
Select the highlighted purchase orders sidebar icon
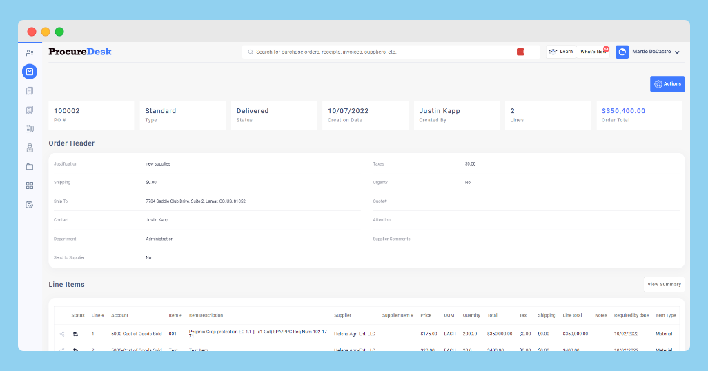pyautogui.click(x=30, y=72)
